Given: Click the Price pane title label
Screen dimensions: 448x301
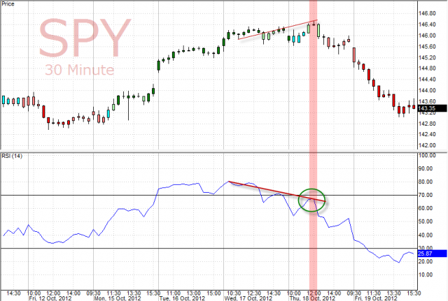Looking at the screenshot, I should coord(8,3).
